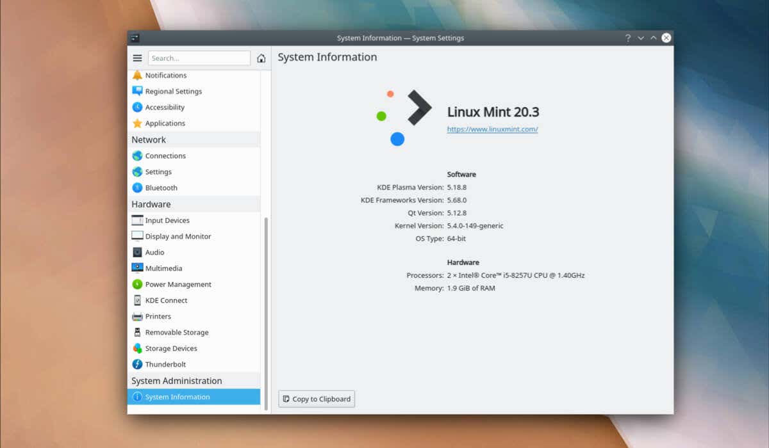
Task: Open Display and Monitor settings
Action: click(194, 236)
